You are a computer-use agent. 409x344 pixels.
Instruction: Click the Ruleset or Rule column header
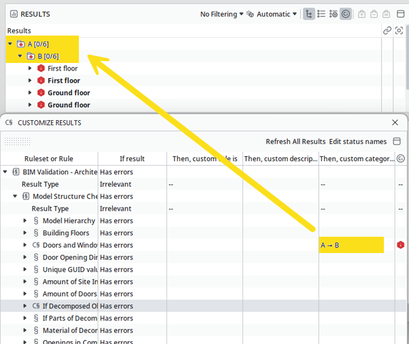[x=48, y=159]
